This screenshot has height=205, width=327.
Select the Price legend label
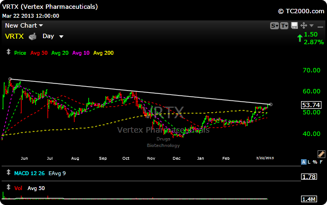pyautogui.click(x=20, y=53)
